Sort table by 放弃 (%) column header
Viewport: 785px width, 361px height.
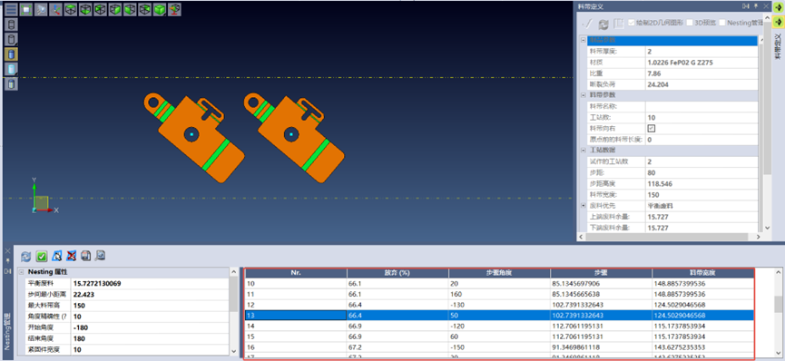(x=398, y=273)
